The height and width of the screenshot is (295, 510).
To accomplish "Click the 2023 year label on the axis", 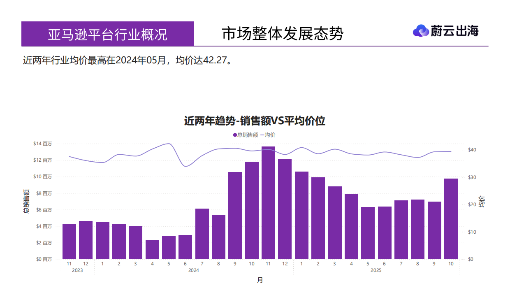I will 77,270.
